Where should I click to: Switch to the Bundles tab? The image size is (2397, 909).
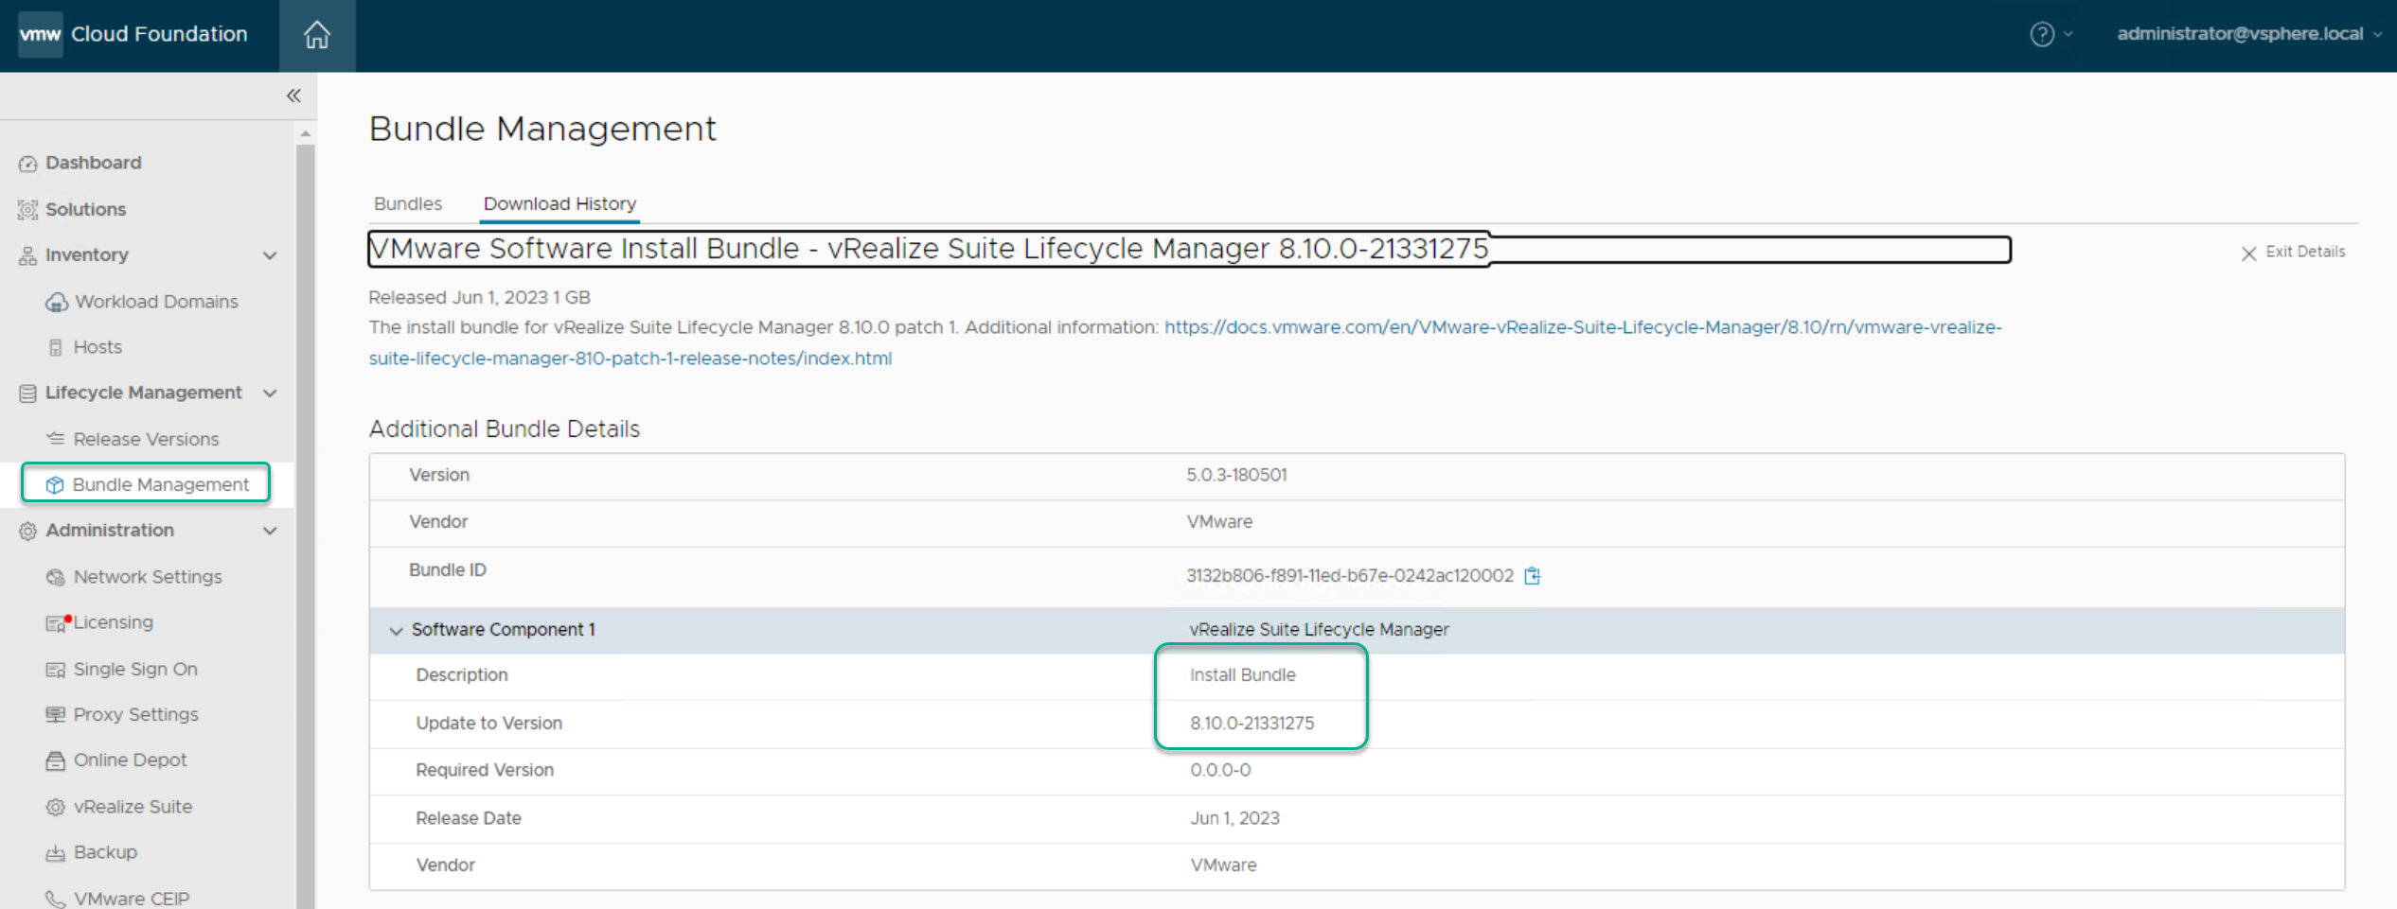tap(407, 203)
